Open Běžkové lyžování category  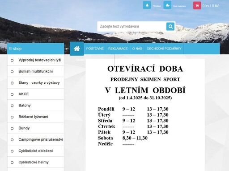point(36,117)
